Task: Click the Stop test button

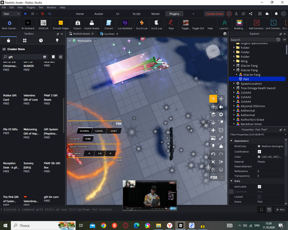Action: (x=43, y=14)
